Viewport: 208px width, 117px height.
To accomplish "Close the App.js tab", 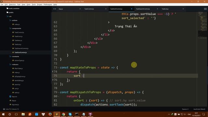I will 80,9.
